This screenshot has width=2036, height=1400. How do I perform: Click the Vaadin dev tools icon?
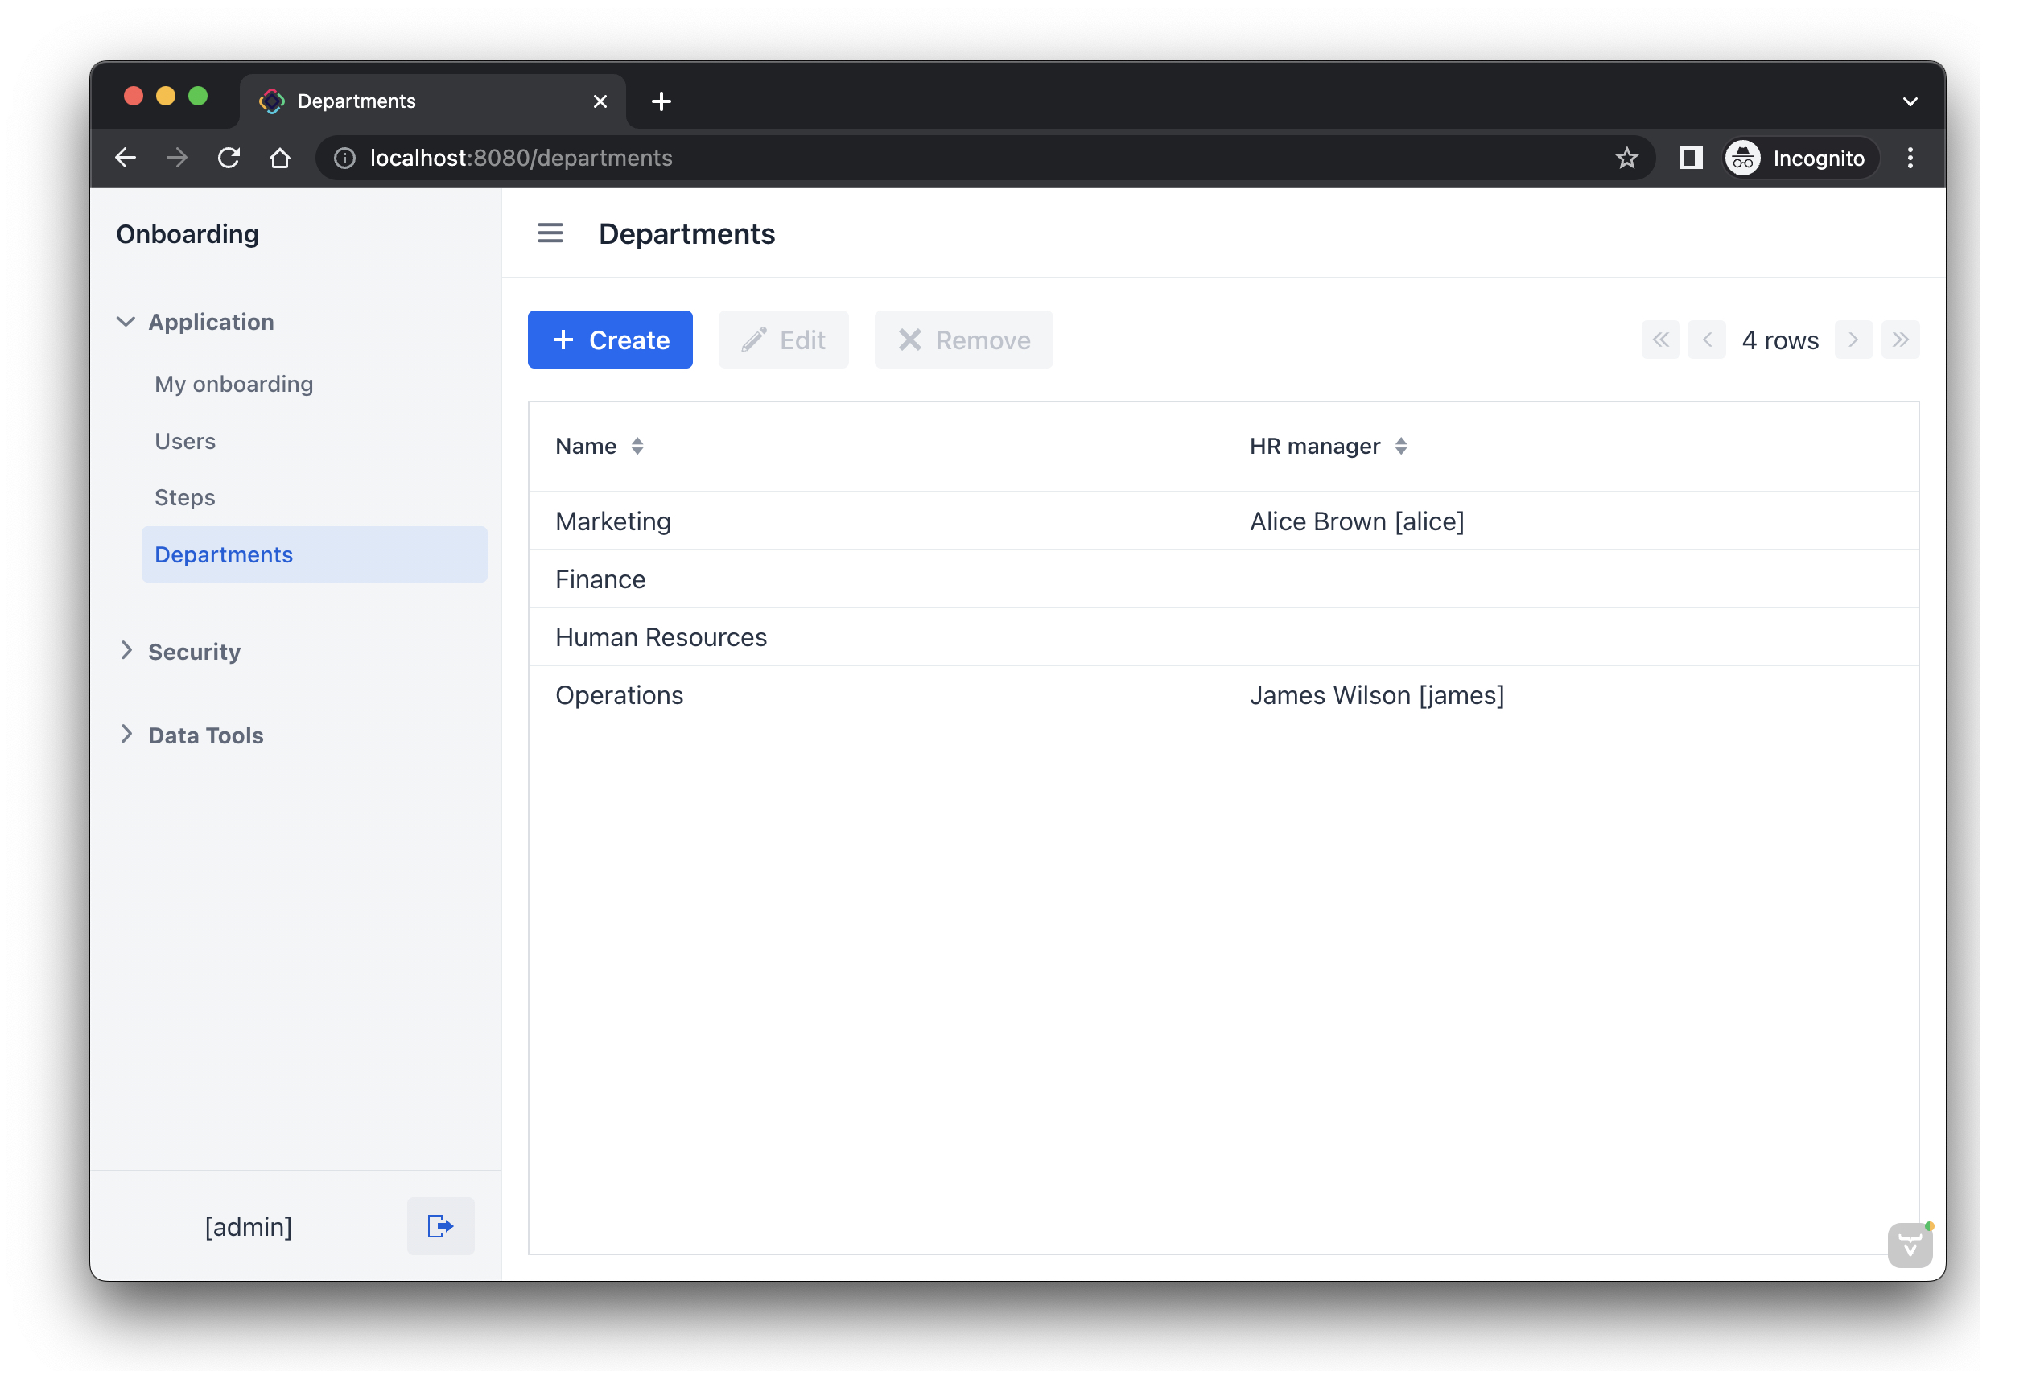1910,1244
